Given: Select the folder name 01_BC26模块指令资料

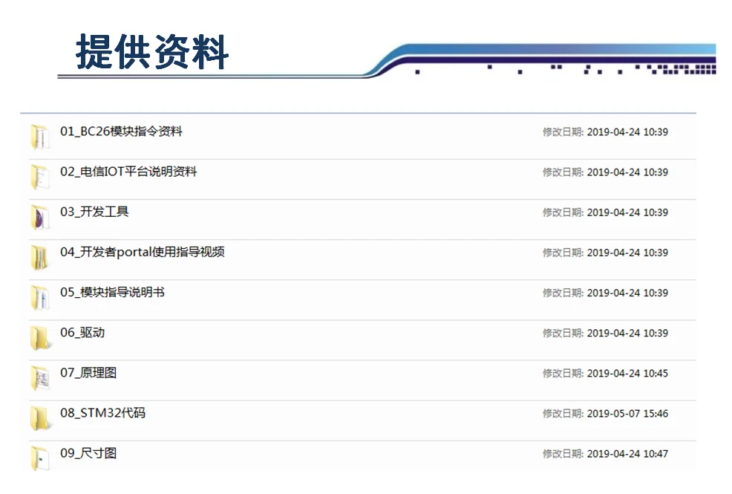Looking at the screenshot, I should coord(121,131).
